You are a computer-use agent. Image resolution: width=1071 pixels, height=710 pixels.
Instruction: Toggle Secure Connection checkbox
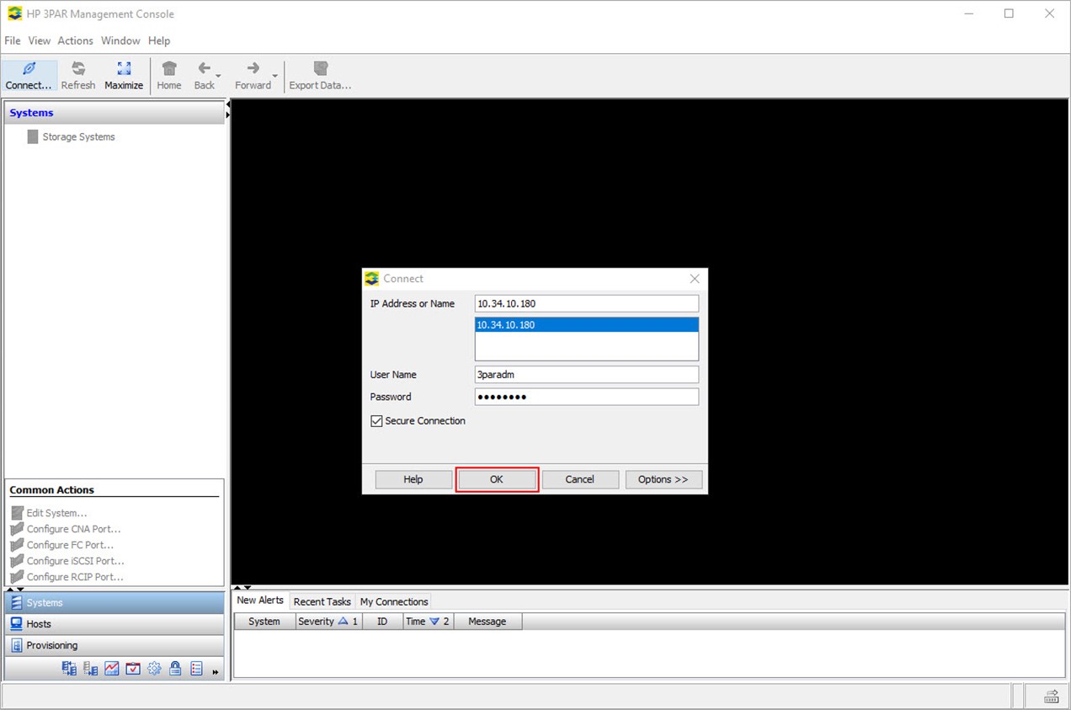pos(376,421)
